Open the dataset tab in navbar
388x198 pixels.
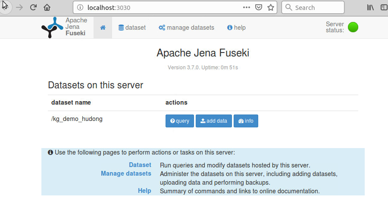(132, 28)
